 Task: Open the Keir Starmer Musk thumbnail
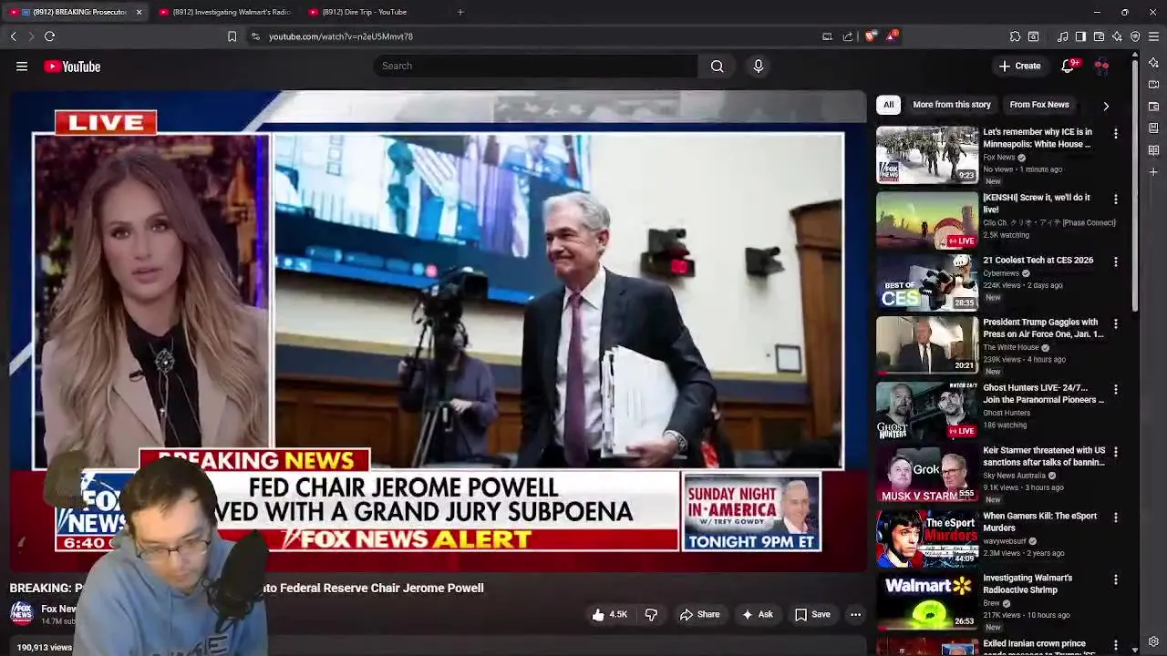[927, 473]
